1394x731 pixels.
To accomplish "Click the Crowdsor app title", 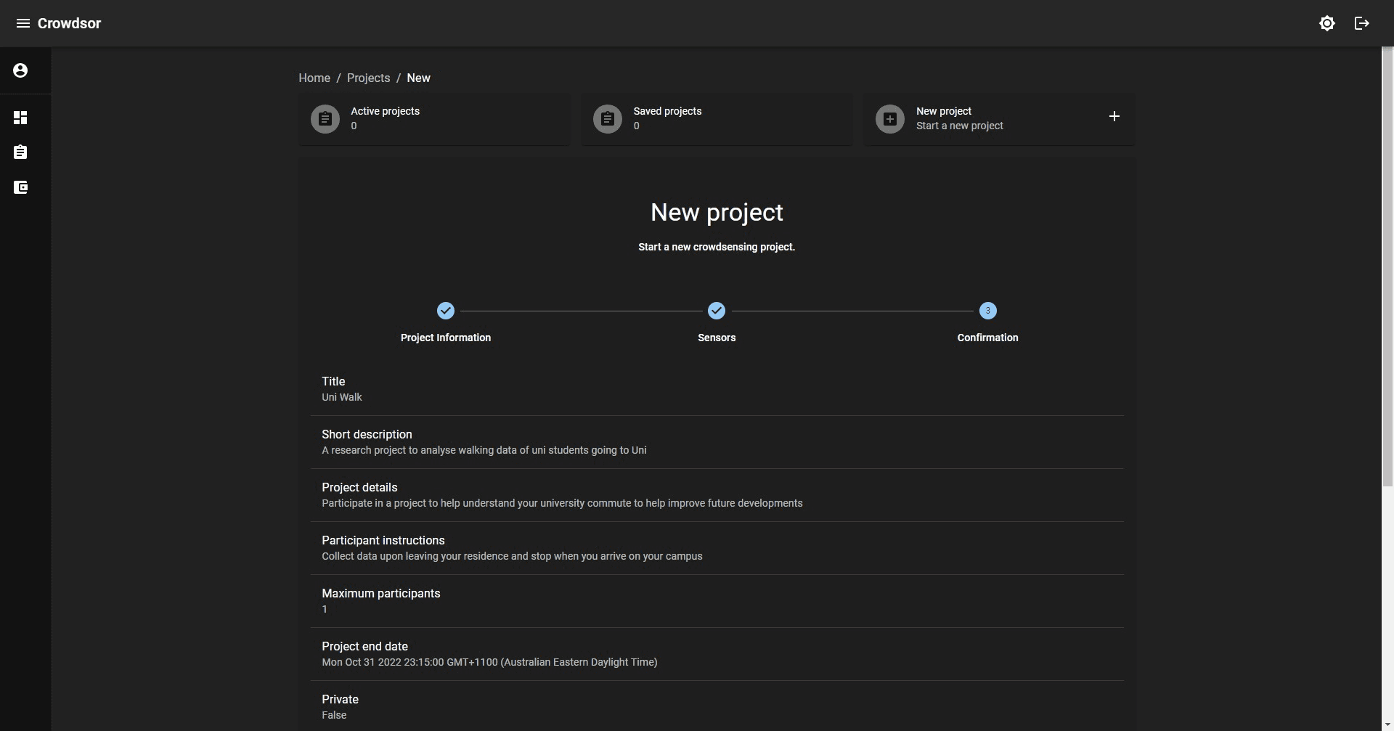I will 69,23.
